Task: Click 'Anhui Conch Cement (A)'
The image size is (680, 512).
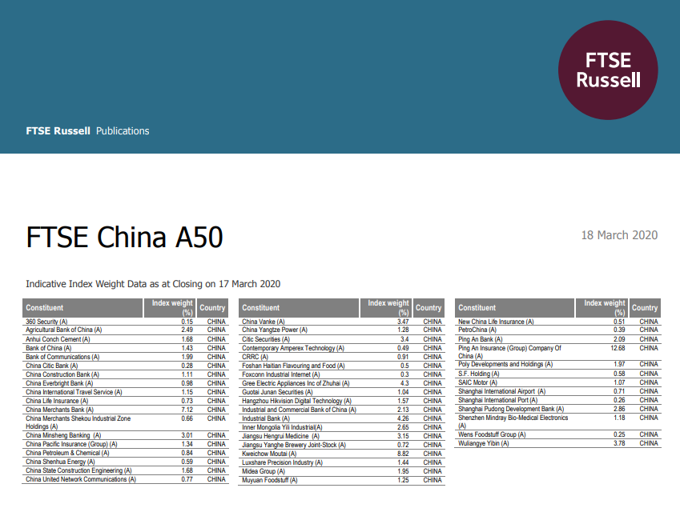Action: pos(58,339)
